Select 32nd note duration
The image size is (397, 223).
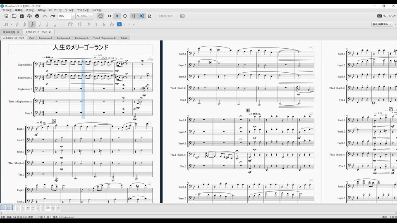[x=17, y=24]
